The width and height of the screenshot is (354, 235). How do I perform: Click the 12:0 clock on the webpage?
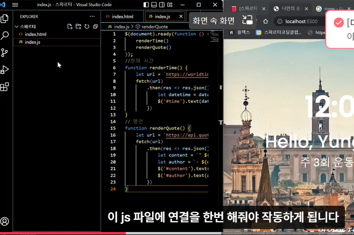pyautogui.click(x=329, y=106)
